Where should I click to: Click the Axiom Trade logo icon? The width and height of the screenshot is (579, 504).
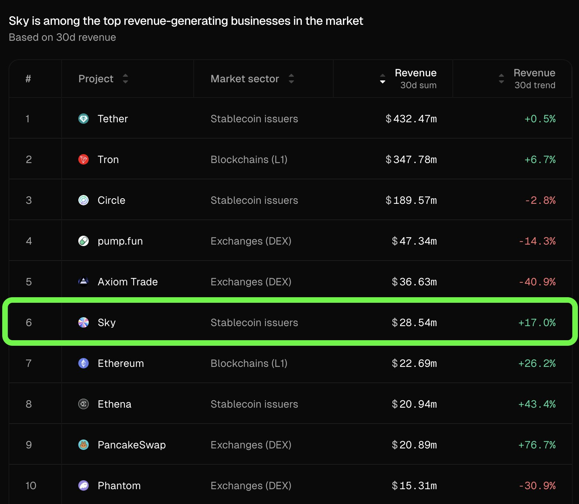(84, 282)
